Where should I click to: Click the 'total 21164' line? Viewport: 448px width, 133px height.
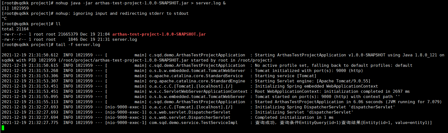pyautogui.click(x=15, y=29)
